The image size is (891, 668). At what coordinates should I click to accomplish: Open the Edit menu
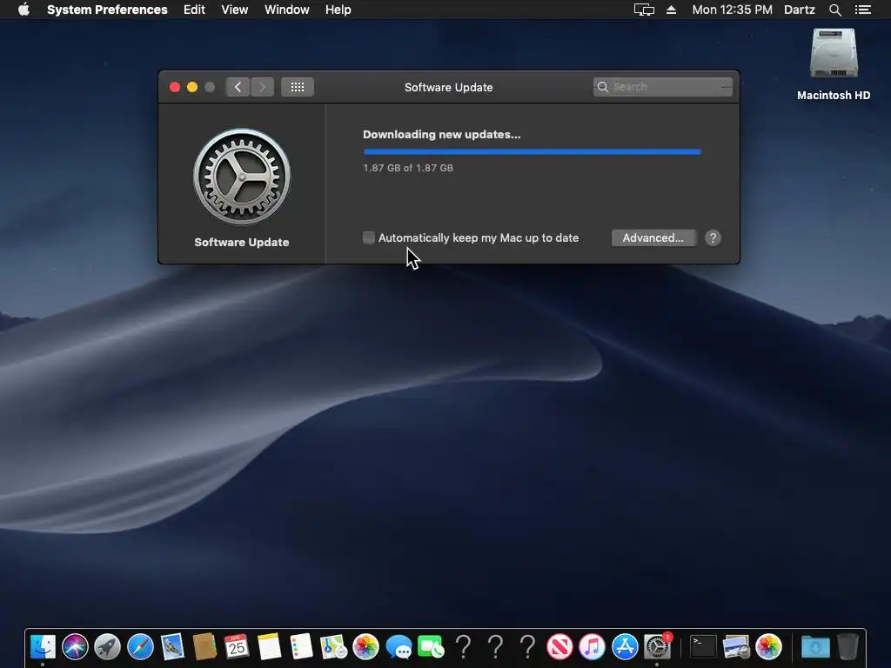coord(194,10)
